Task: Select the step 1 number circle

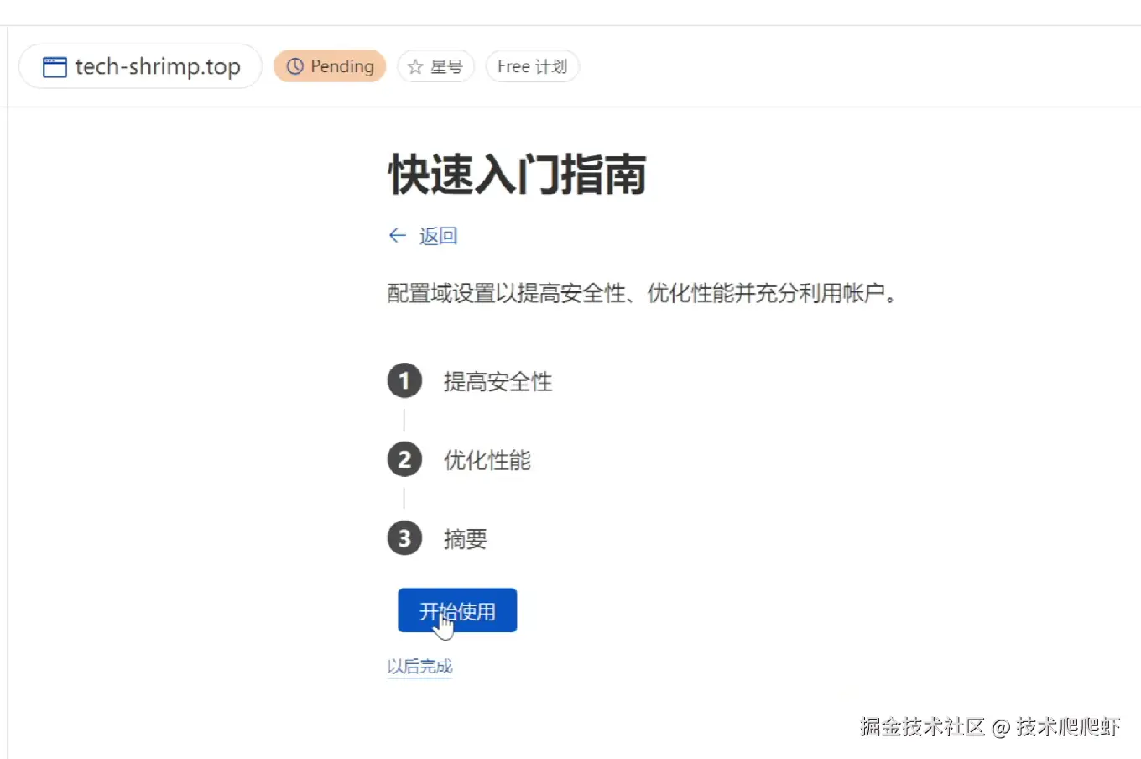Action: [404, 381]
